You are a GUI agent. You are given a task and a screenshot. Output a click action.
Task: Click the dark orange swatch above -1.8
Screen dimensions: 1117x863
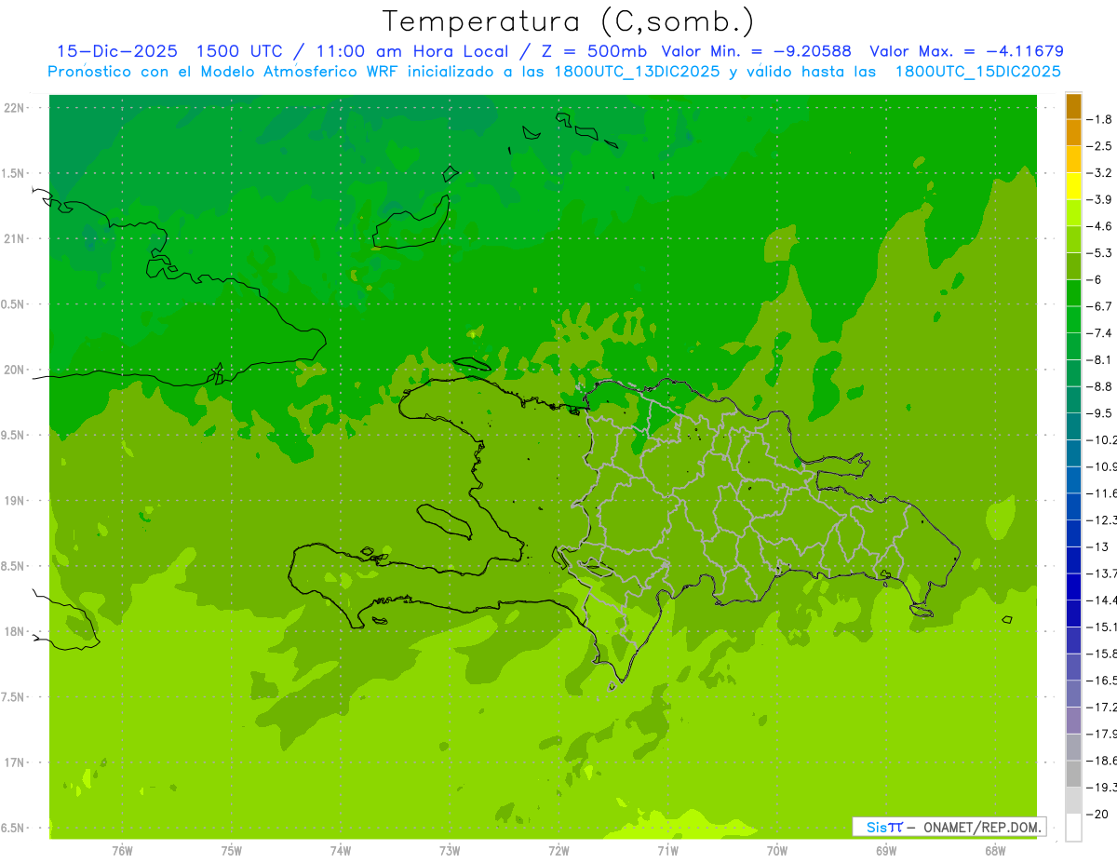[x=1073, y=106]
